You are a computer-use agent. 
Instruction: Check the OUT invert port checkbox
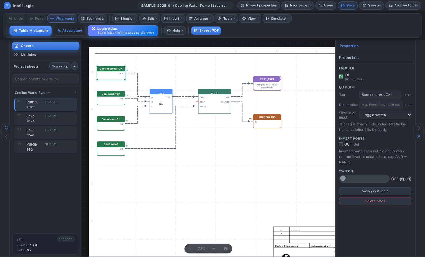click(341, 144)
